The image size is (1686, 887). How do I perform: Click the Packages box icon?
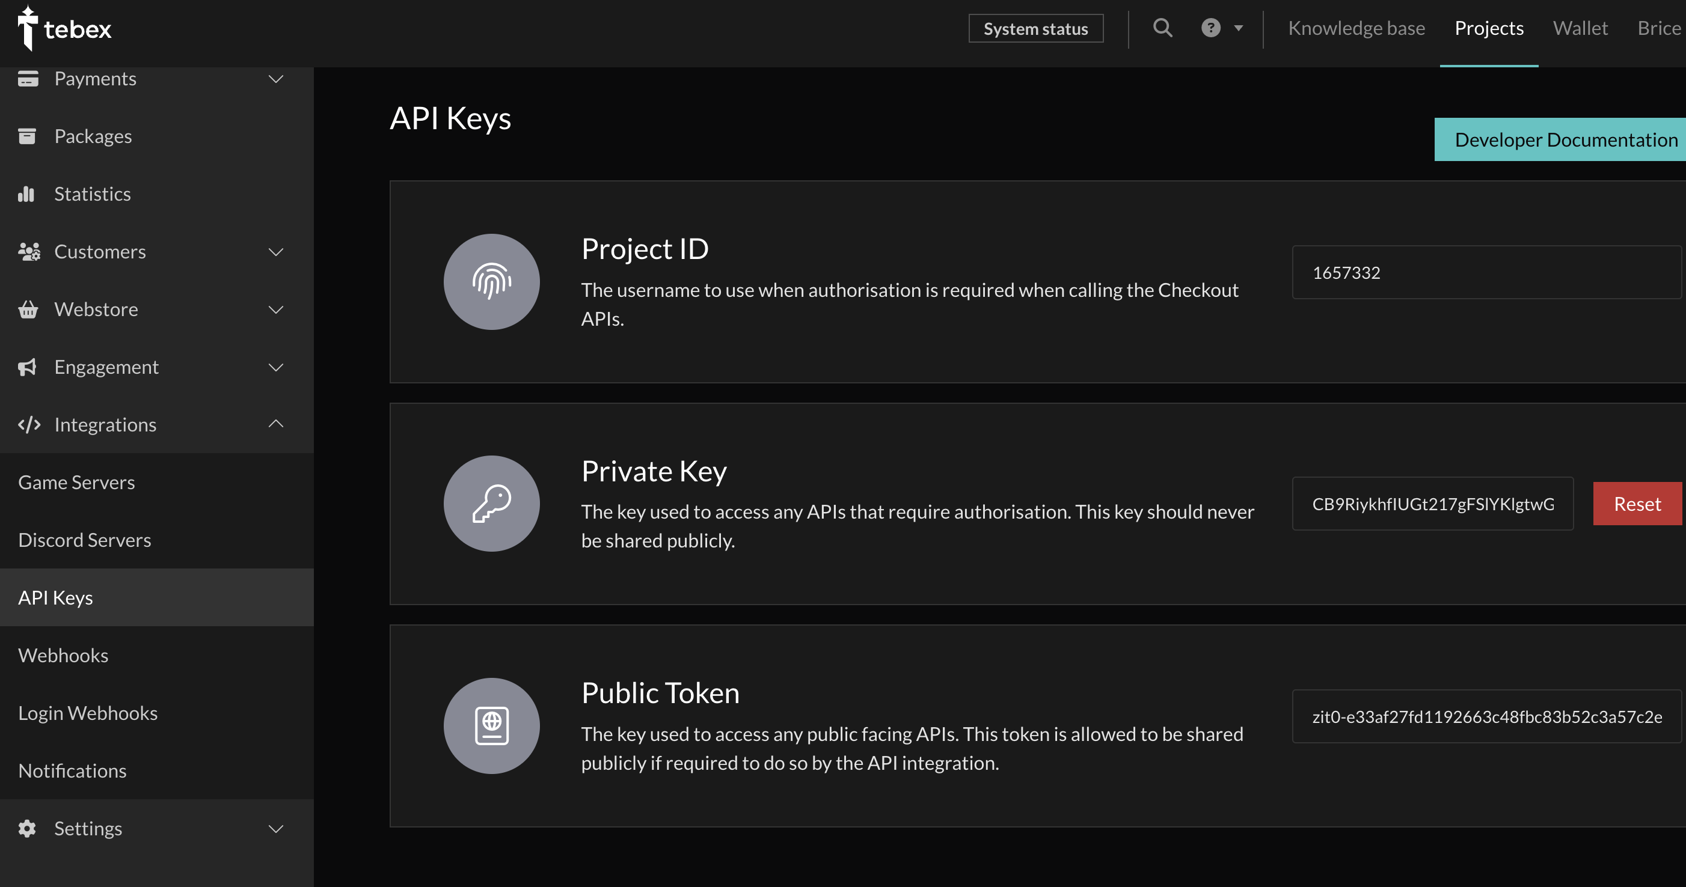click(x=27, y=136)
